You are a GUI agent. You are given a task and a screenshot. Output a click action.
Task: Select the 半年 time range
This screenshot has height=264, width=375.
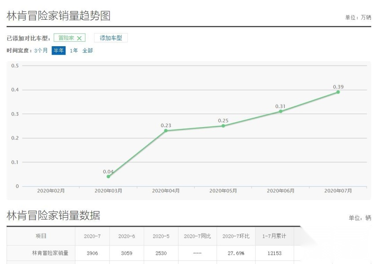(x=59, y=51)
